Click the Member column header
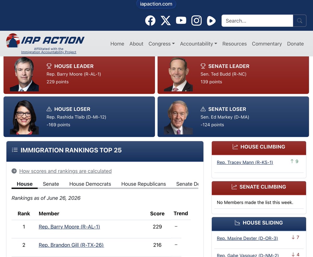 49,214
